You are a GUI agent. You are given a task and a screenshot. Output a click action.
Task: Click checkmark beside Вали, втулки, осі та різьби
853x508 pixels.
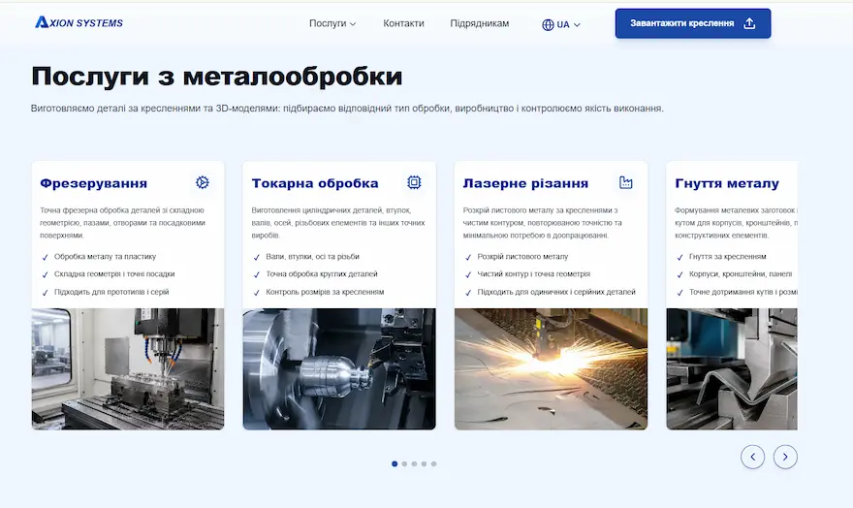point(257,257)
